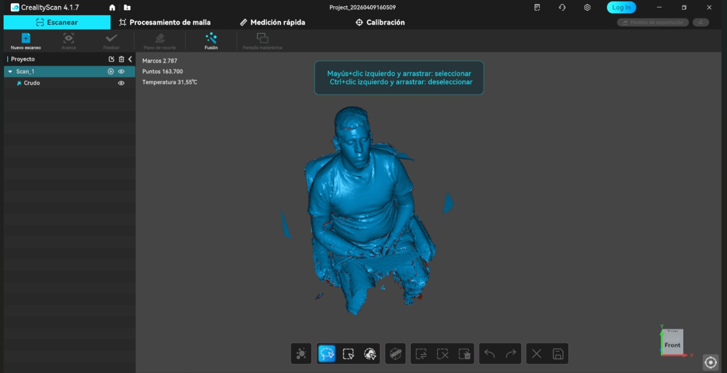The width and height of the screenshot is (727, 373).
Task: Redo the last edit
Action: [x=511, y=354]
